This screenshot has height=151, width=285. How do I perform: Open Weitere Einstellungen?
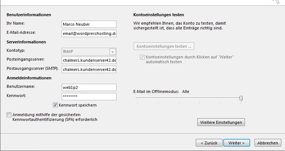(221, 122)
